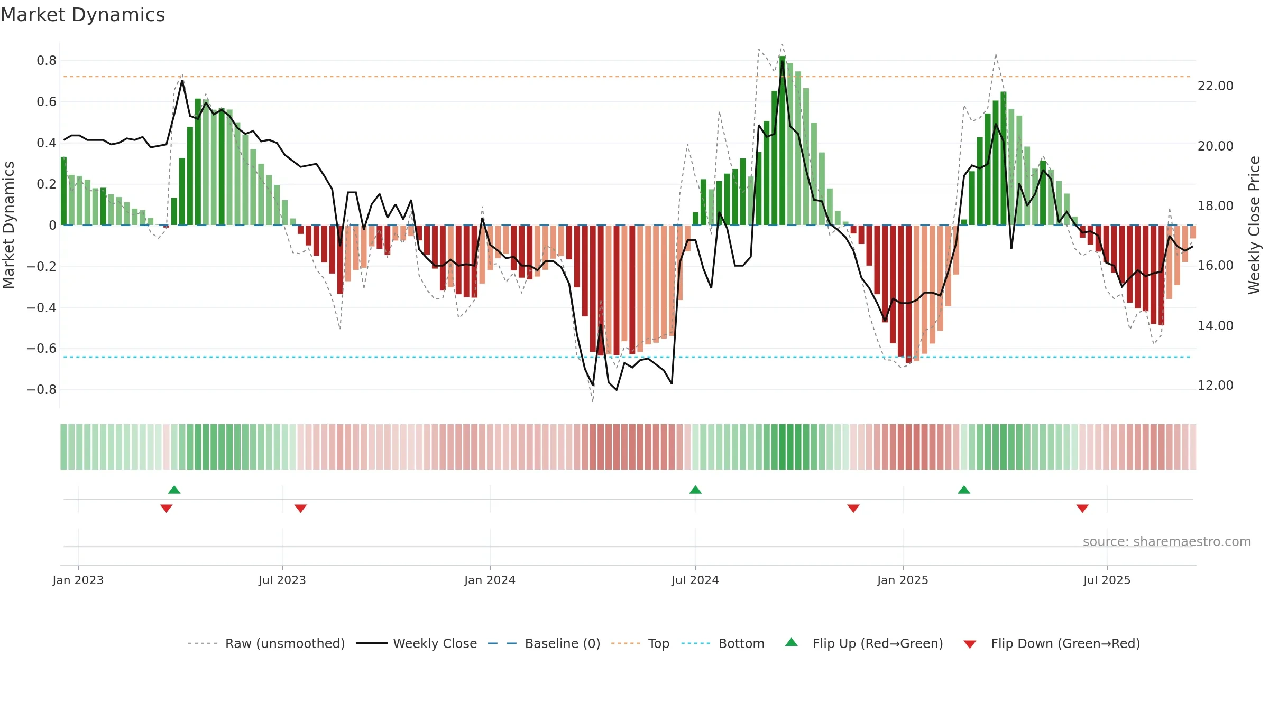Click the Jan 2024 axis label
1269x713 pixels.
[x=490, y=580]
